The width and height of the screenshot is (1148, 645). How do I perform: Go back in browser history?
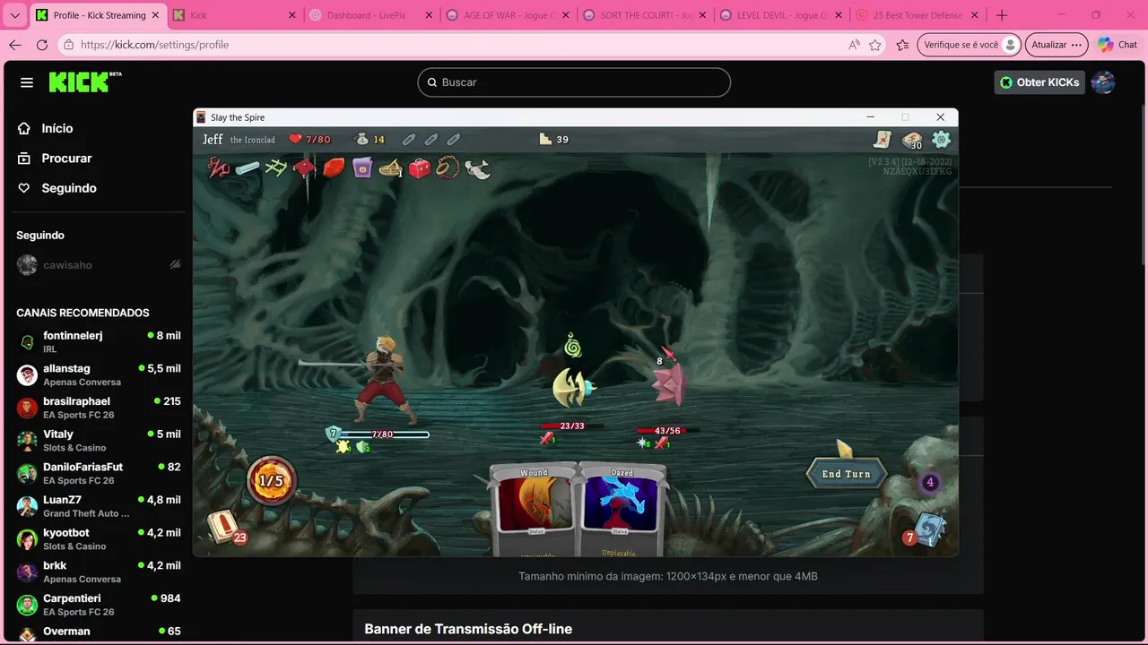point(15,45)
